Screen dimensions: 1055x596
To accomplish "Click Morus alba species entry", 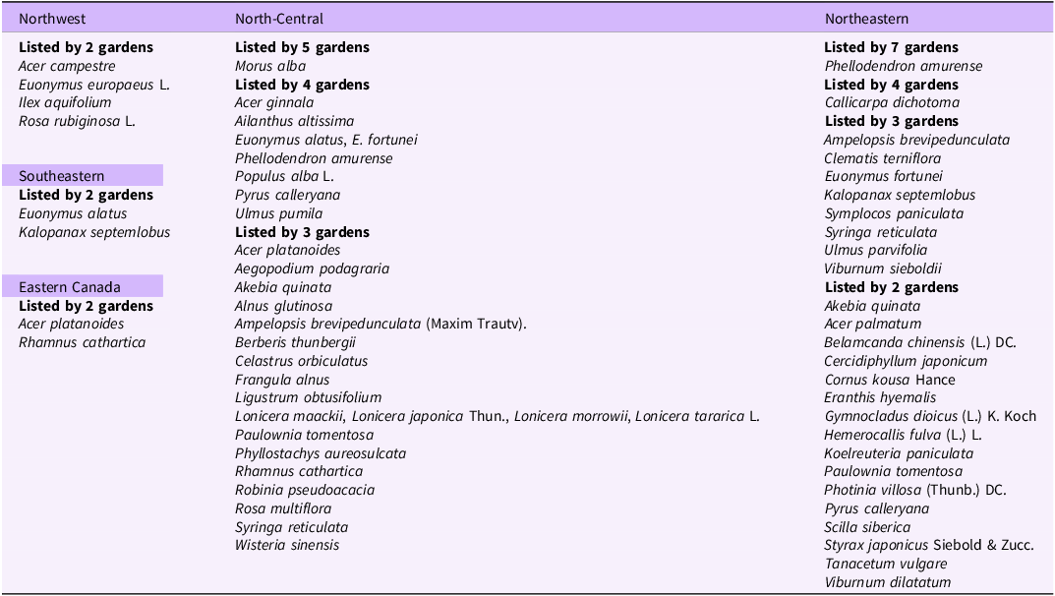I will point(264,66).
